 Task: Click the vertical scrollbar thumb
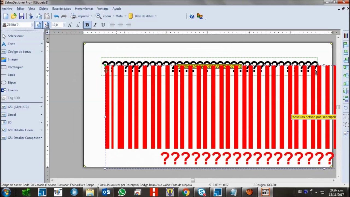pos(338,107)
